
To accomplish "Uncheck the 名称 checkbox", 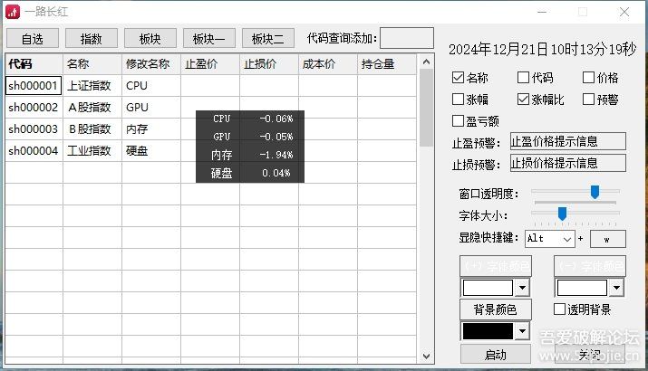I will [x=458, y=78].
